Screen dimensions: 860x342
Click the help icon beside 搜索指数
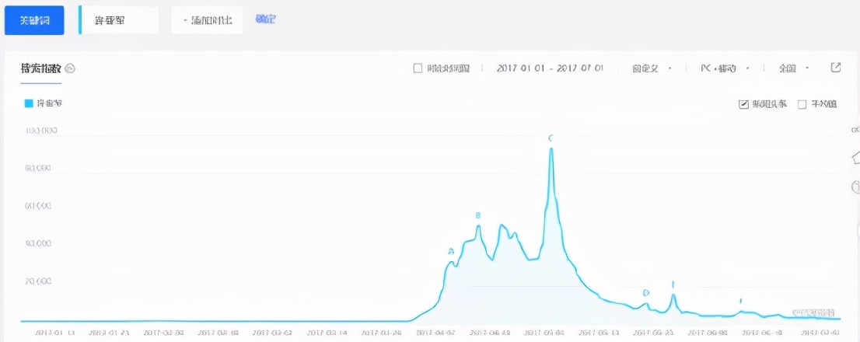pos(70,68)
